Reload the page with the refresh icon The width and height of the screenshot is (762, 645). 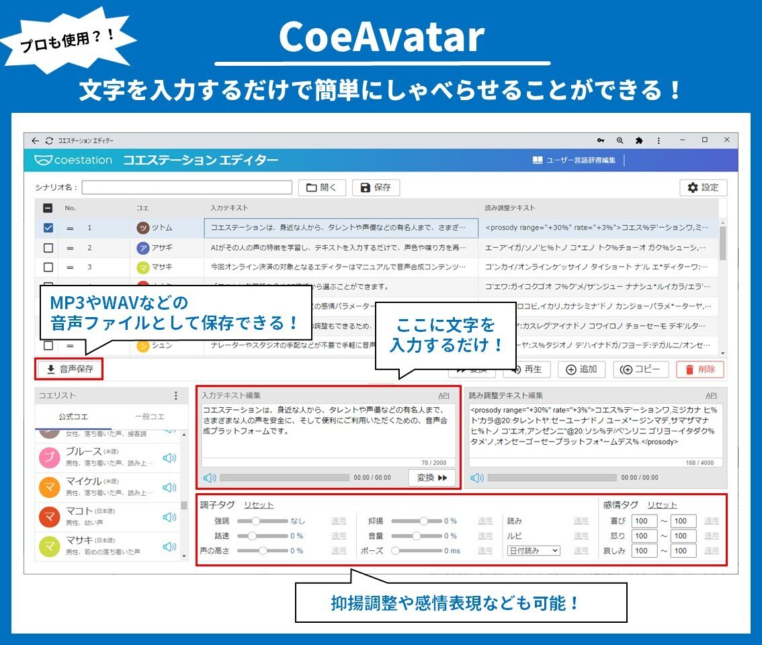pyautogui.click(x=49, y=140)
